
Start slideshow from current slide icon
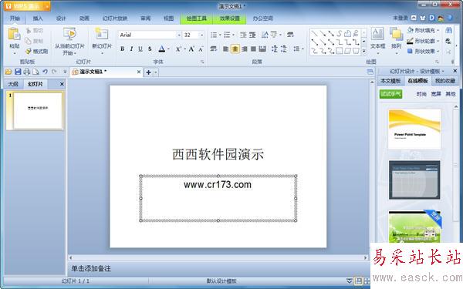(x=69, y=34)
